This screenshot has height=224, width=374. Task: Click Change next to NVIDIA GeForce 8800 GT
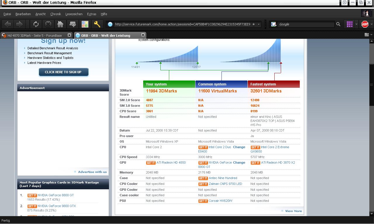(239, 162)
